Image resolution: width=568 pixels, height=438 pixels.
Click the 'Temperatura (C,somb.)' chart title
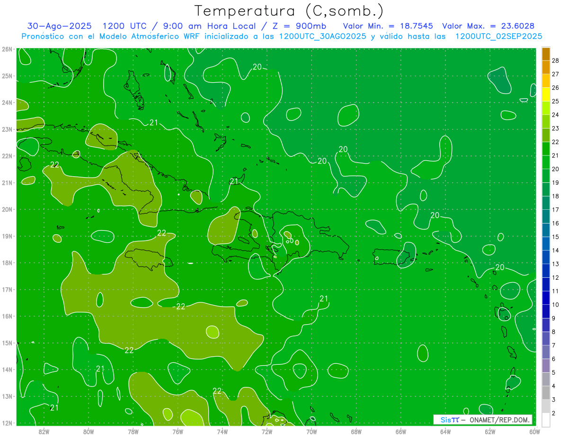(289, 11)
